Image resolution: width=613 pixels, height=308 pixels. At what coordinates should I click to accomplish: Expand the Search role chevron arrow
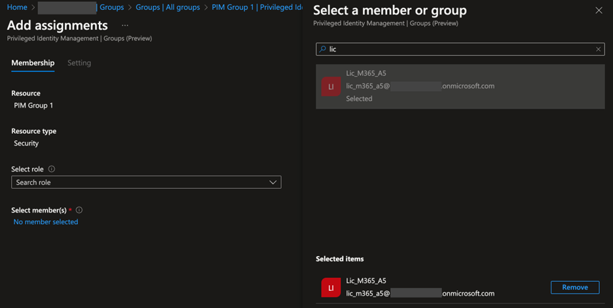(x=273, y=182)
